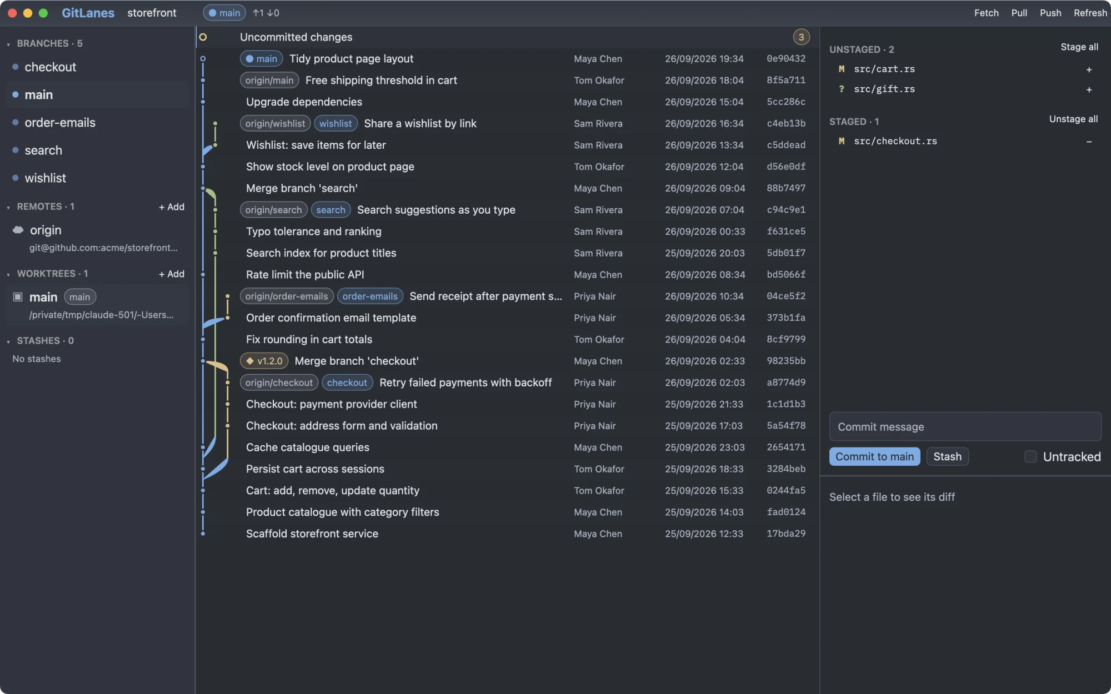
Task: Click Pull in the top toolbar
Action: pyautogui.click(x=1019, y=13)
